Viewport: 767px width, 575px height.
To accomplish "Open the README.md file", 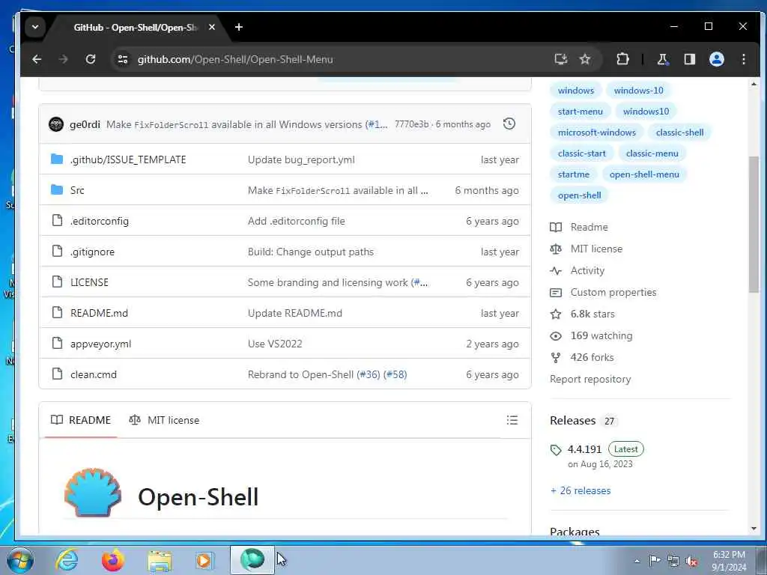I will pyautogui.click(x=100, y=313).
